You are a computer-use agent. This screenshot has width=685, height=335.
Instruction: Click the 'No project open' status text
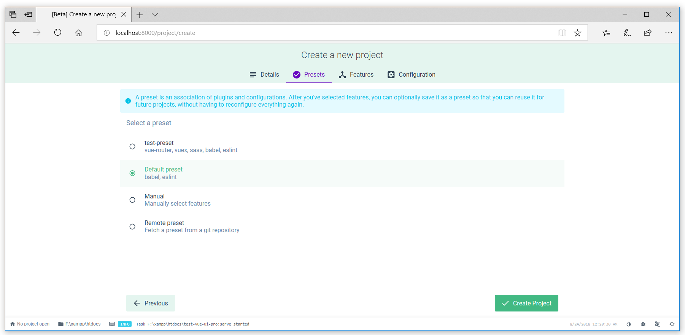[33, 324]
